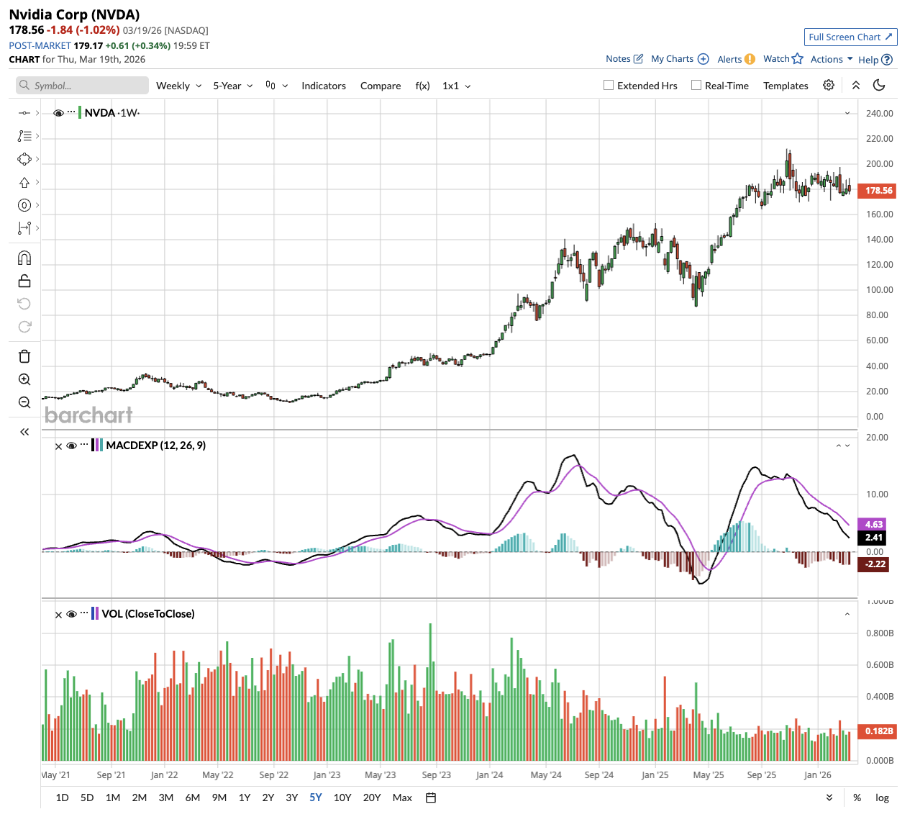Viewport: 915px width, 822px height.
Task: Add NVDA to Watch list
Action: tap(783, 59)
